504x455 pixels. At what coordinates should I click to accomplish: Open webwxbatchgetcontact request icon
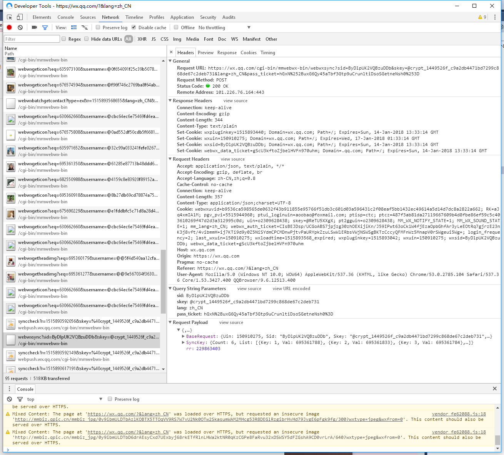(x=11, y=103)
